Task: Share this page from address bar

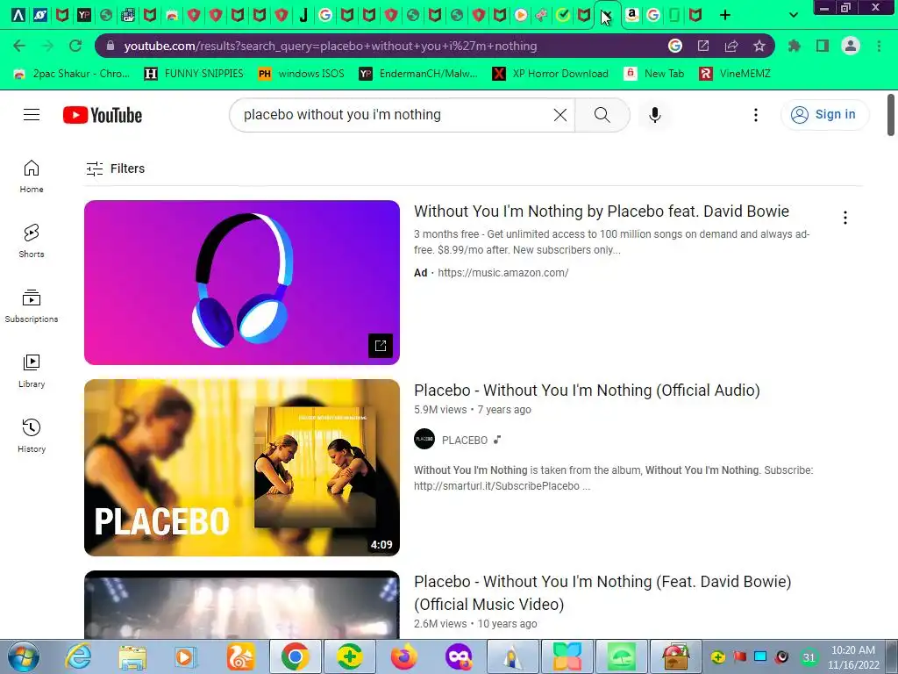Action: click(731, 46)
